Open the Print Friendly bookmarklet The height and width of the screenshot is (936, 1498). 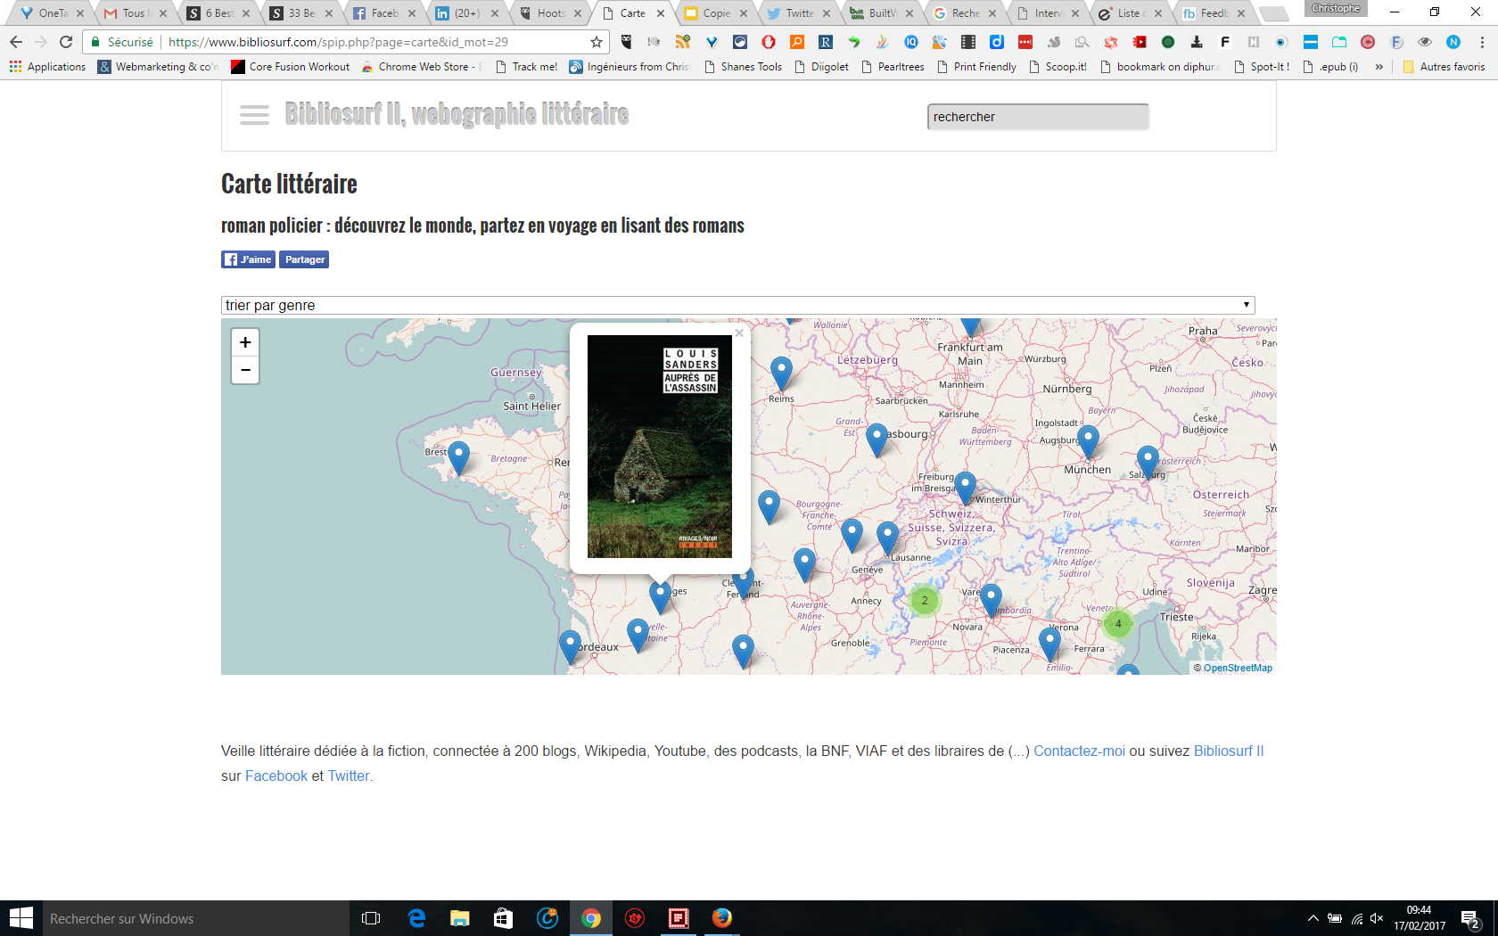click(x=976, y=67)
